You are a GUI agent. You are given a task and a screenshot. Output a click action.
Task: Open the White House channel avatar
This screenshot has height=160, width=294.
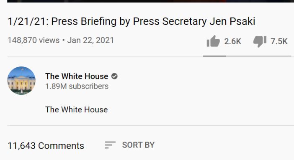21,81
